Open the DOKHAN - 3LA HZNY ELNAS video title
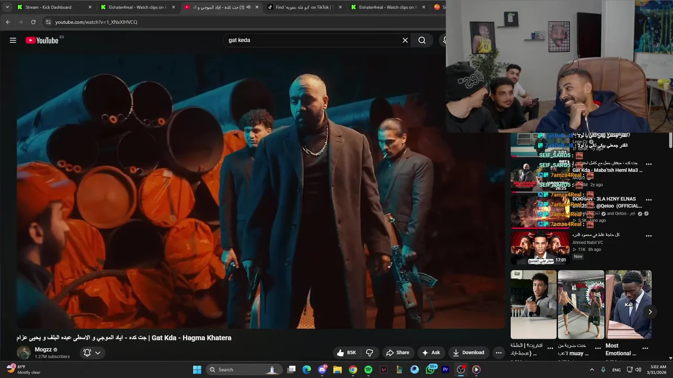This screenshot has width=673, height=378. coord(607,203)
